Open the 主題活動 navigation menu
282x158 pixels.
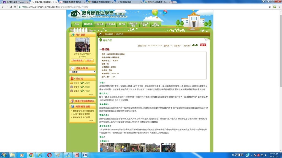99,24
